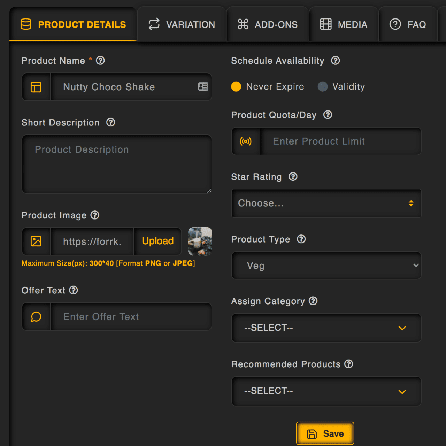This screenshot has width=446, height=446.
Task: Click the contact card icon in Product Name field
Action: pyautogui.click(x=203, y=86)
